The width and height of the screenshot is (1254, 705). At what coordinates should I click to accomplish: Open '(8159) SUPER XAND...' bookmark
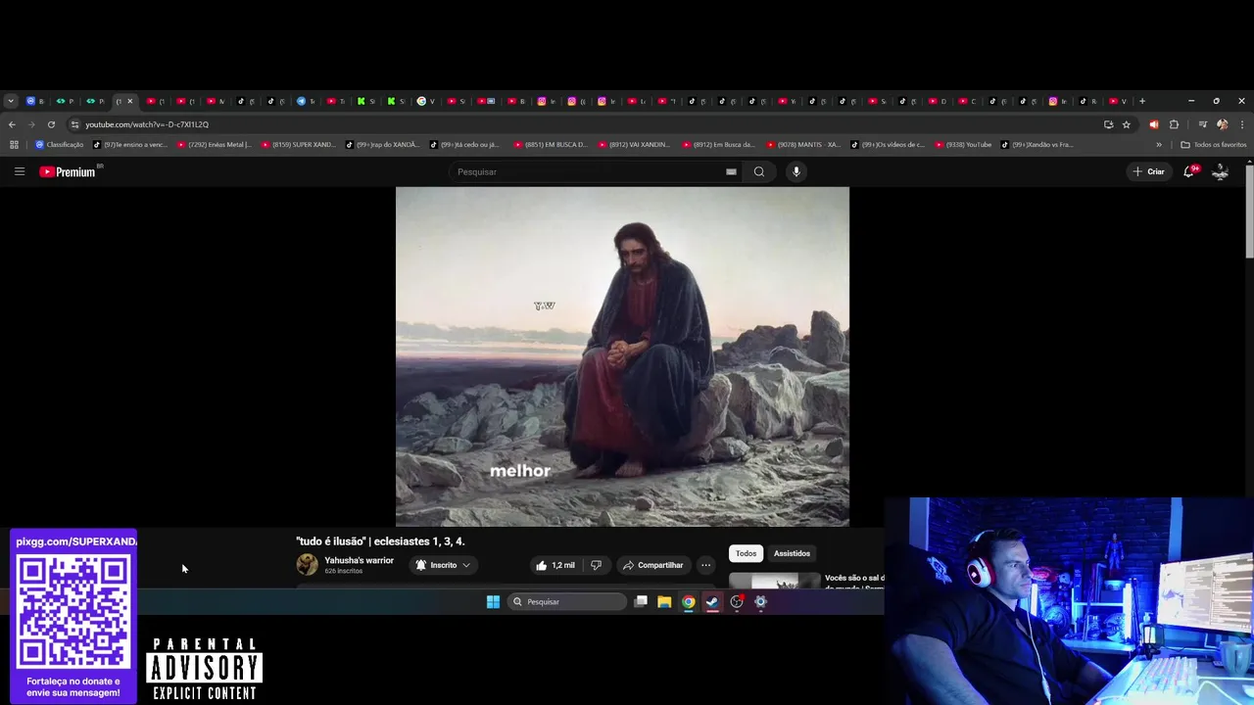(298, 145)
